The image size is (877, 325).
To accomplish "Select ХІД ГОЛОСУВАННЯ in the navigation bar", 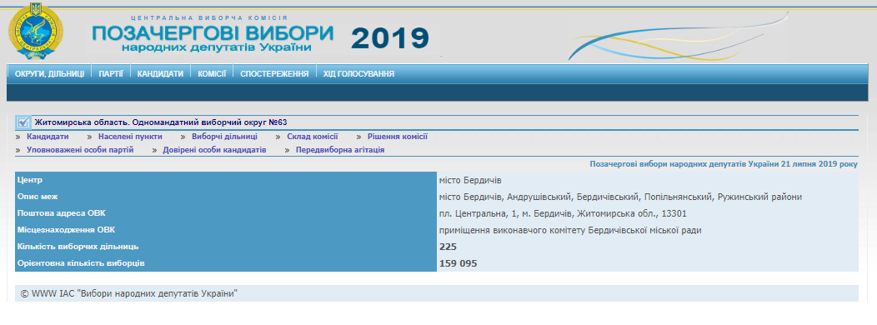I will click(358, 74).
